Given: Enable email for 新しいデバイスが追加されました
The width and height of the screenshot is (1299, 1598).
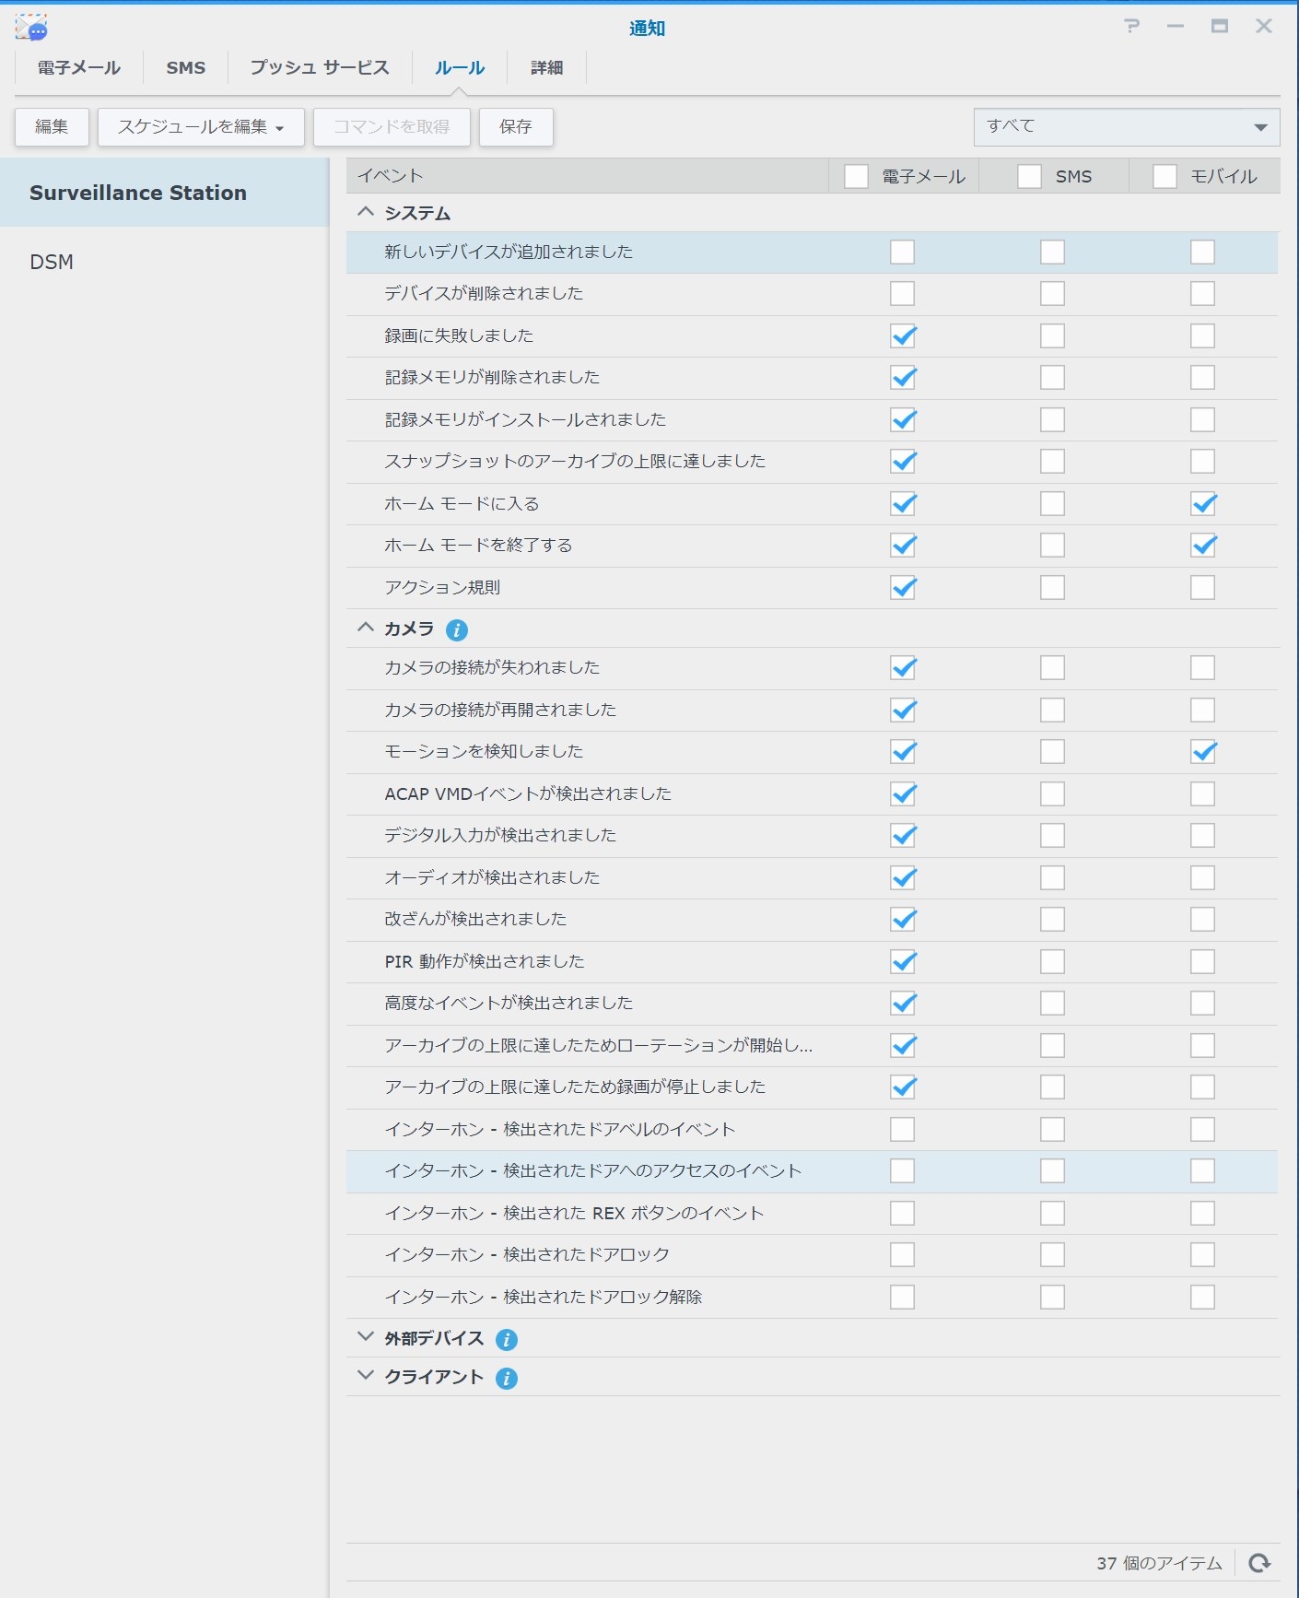Looking at the screenshot, I should pos(903,253).
